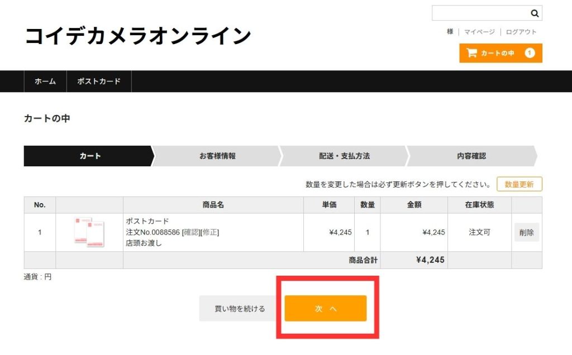Go to マイページ
The height and width of the screenshot is (355, 572).
(479, 32)
